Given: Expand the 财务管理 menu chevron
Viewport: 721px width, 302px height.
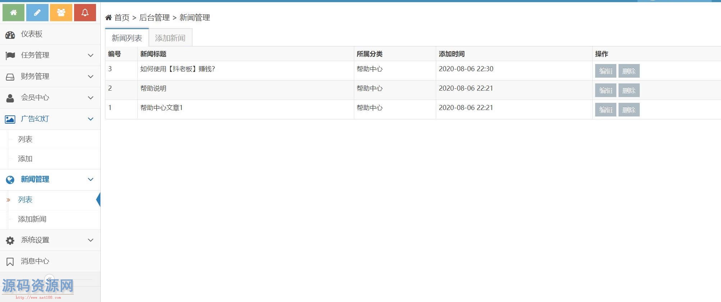Looking at the screenshot, I should 91,77.
